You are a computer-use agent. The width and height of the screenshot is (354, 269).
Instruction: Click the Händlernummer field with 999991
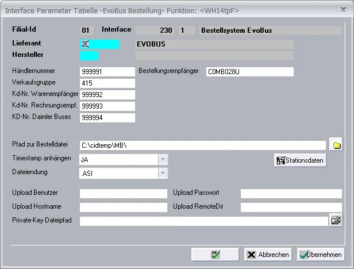[x=107, y=72]
